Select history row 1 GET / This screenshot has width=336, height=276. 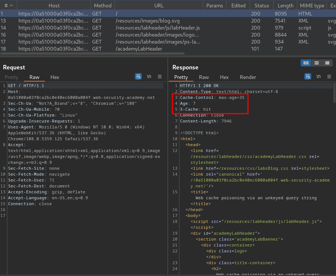(168, 14)
